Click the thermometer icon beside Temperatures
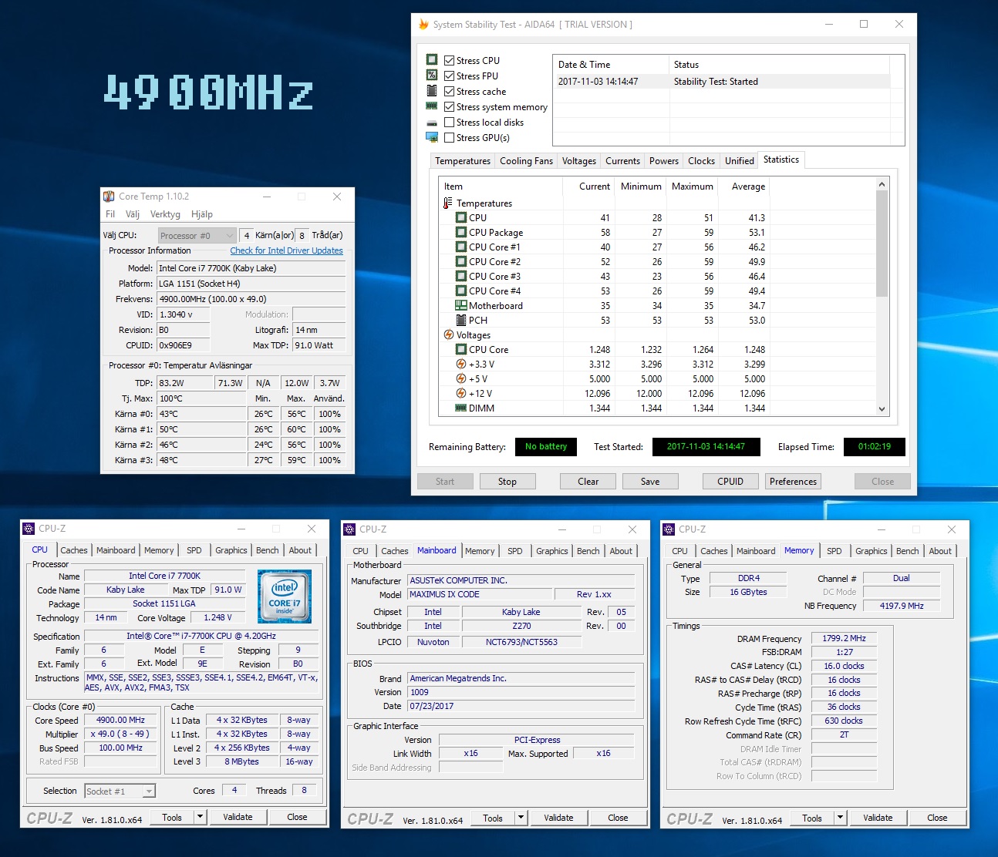 [448, 203]
